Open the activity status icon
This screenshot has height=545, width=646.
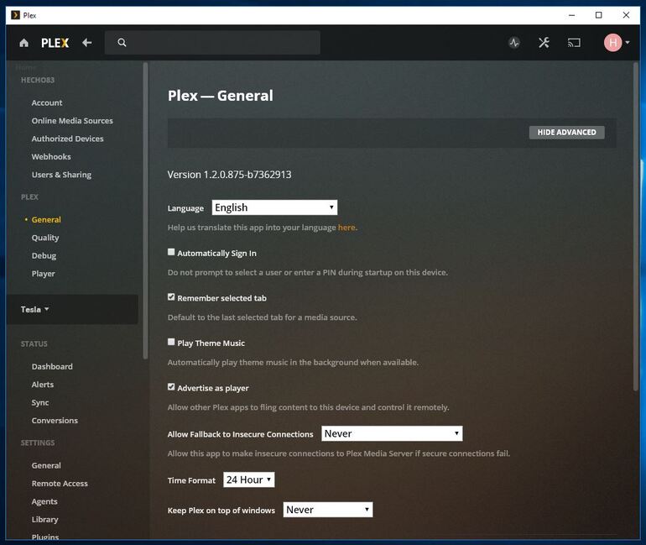tap(514, 43)
